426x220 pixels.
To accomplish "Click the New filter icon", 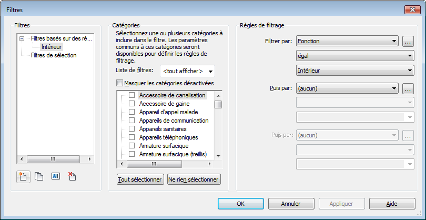I will [23, 177].
